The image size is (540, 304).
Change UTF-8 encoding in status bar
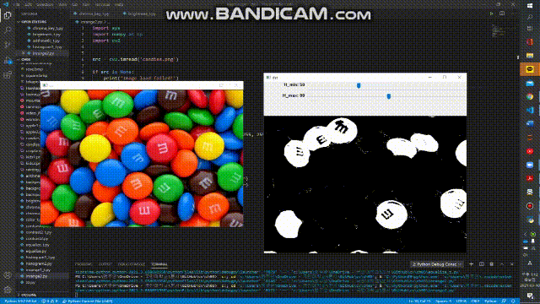tap(462, 301)
